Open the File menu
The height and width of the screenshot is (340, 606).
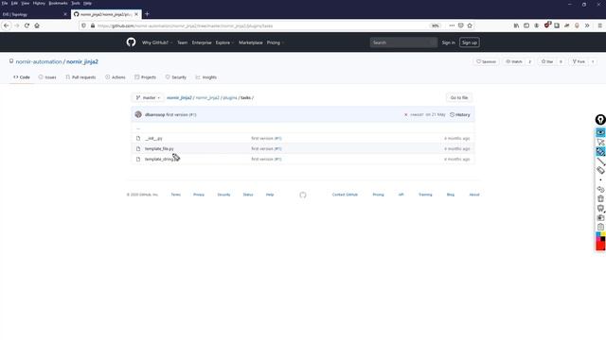[x=5, y=3]
